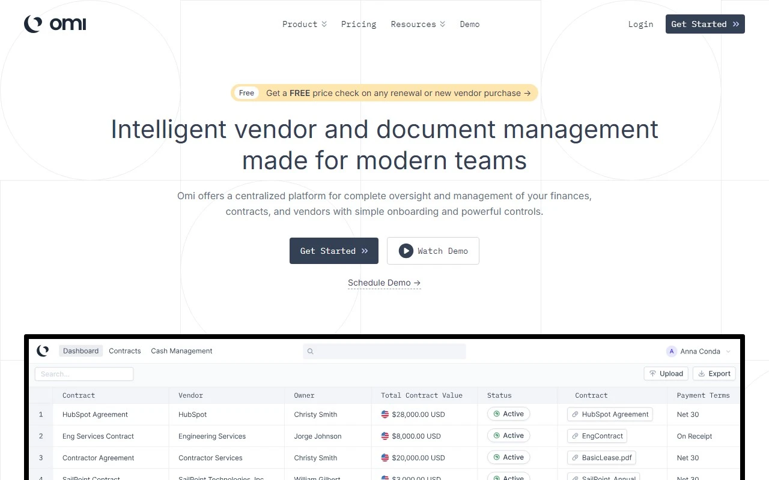
Task: Click the dashboard top search bar
Action: tap(384, 352)
